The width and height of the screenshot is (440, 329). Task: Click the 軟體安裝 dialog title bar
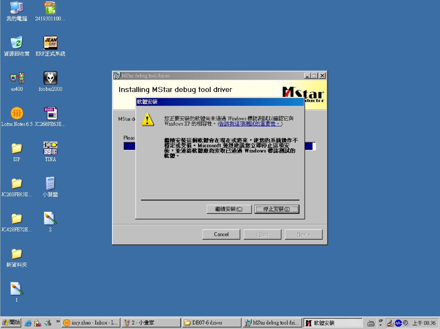[x=220, y=102]
